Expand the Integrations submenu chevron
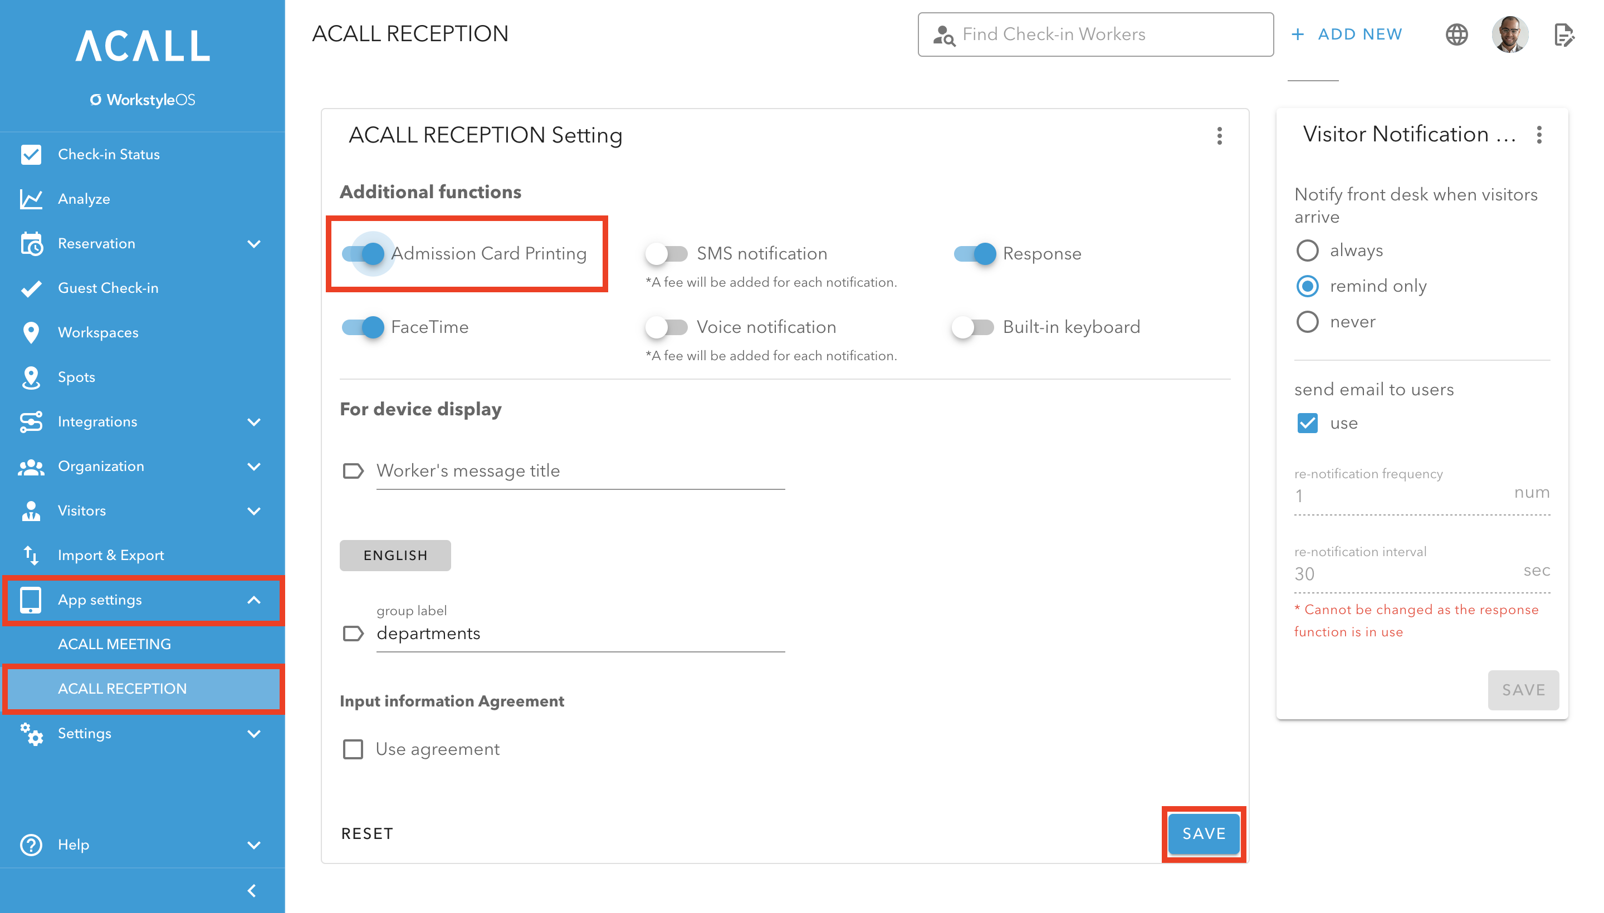1604x913 pixels. tap(253, 421)
